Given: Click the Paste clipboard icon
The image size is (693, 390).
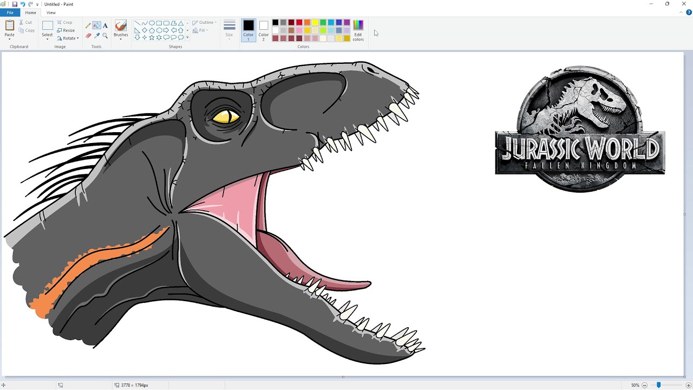Looking at the screenshot, I should [10, 25].
